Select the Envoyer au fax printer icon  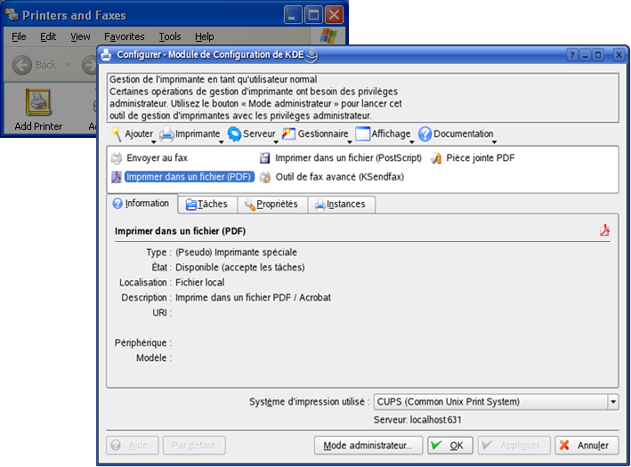click(x=117, y=158)
